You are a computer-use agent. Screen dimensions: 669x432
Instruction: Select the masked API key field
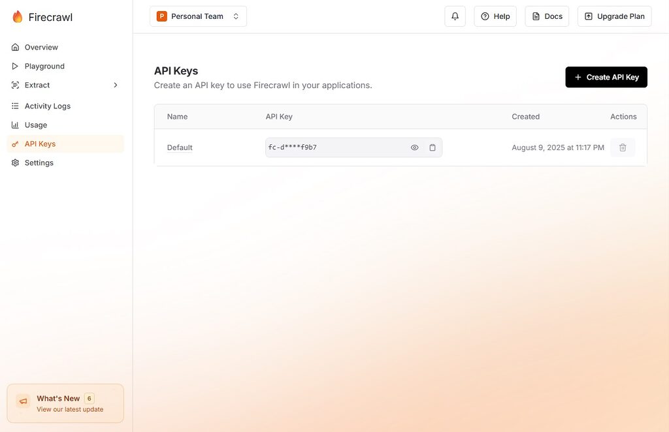tap(333, 147)
